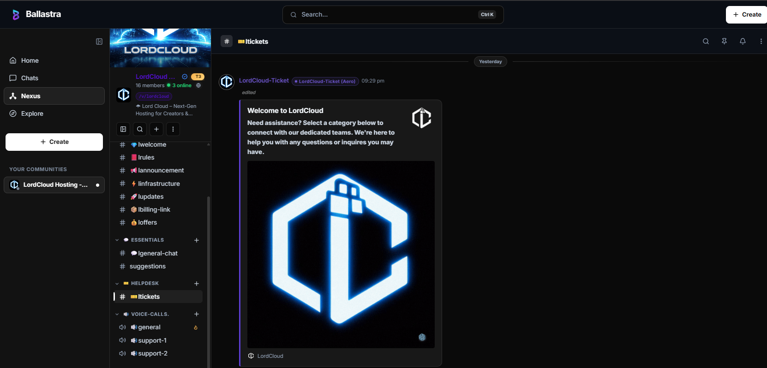The width and height of the screenshot is (767, 368).
Task: Focus the Search input field
Action: click(x=393, y=15)
